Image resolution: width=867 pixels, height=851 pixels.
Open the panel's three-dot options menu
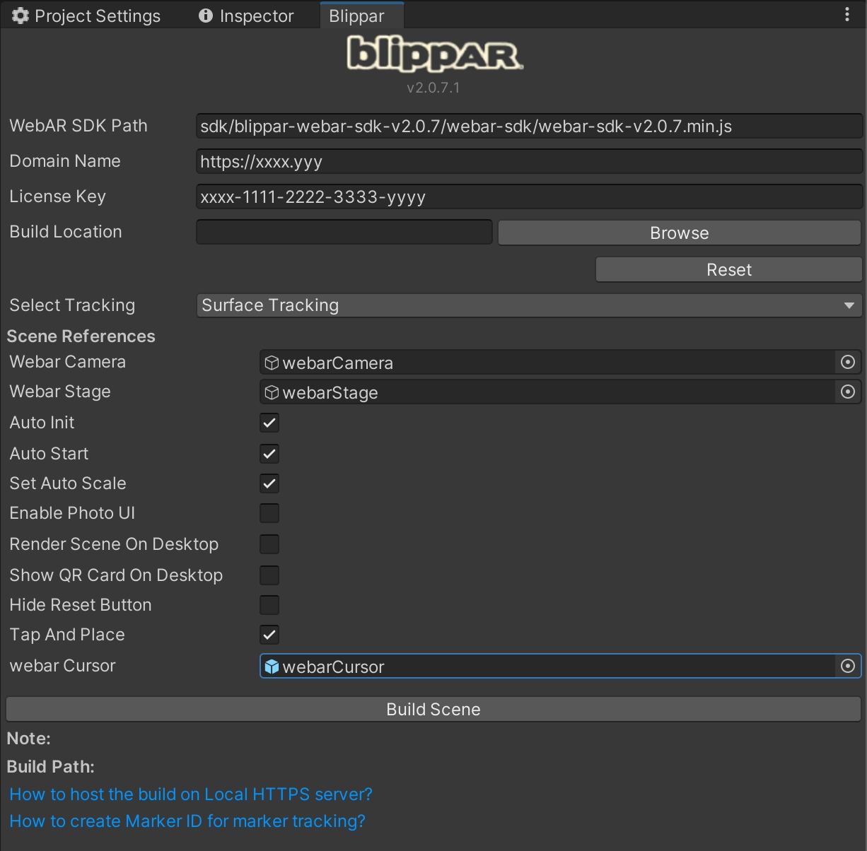pyautogui.click(x=846, y=15)
